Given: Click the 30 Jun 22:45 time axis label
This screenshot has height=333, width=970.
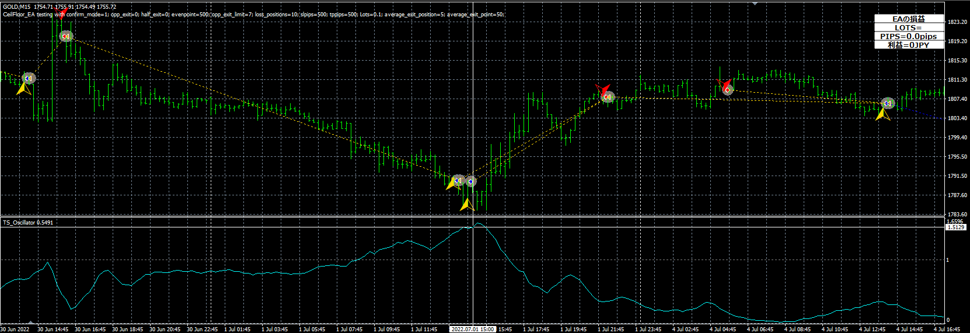Looking at the screenshot, I should 202,329.
